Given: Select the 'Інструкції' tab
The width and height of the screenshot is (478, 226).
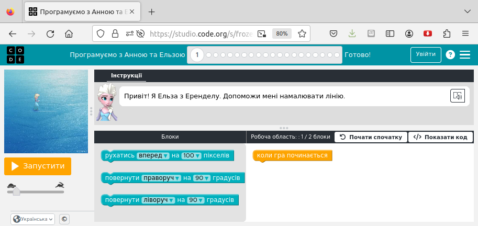Looking at the screenshot, I should [x=127, y=75].
